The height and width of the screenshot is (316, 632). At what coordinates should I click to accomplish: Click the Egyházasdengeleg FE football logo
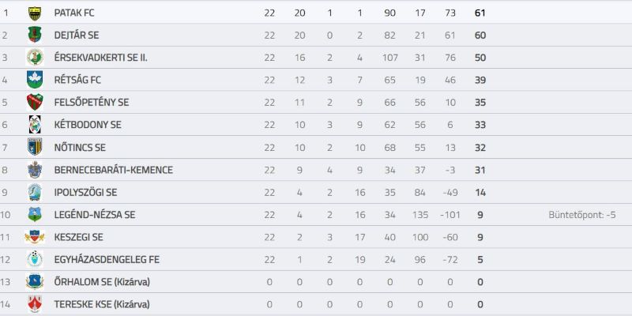(35, 259)
